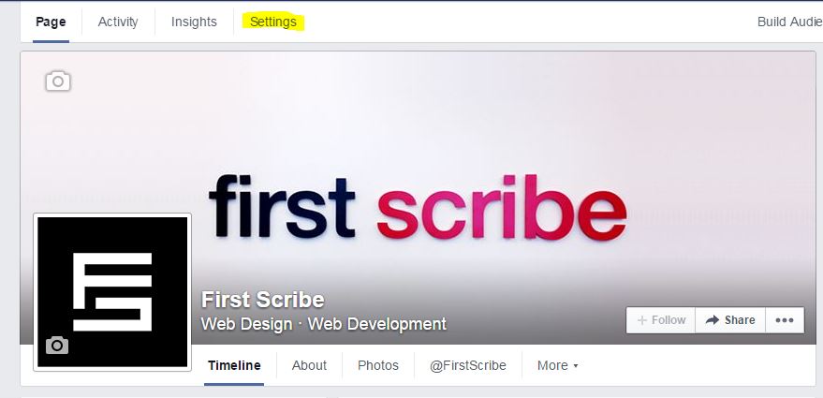Share the First Scribe page
The image size is (823, 398).
pos(730,320)
